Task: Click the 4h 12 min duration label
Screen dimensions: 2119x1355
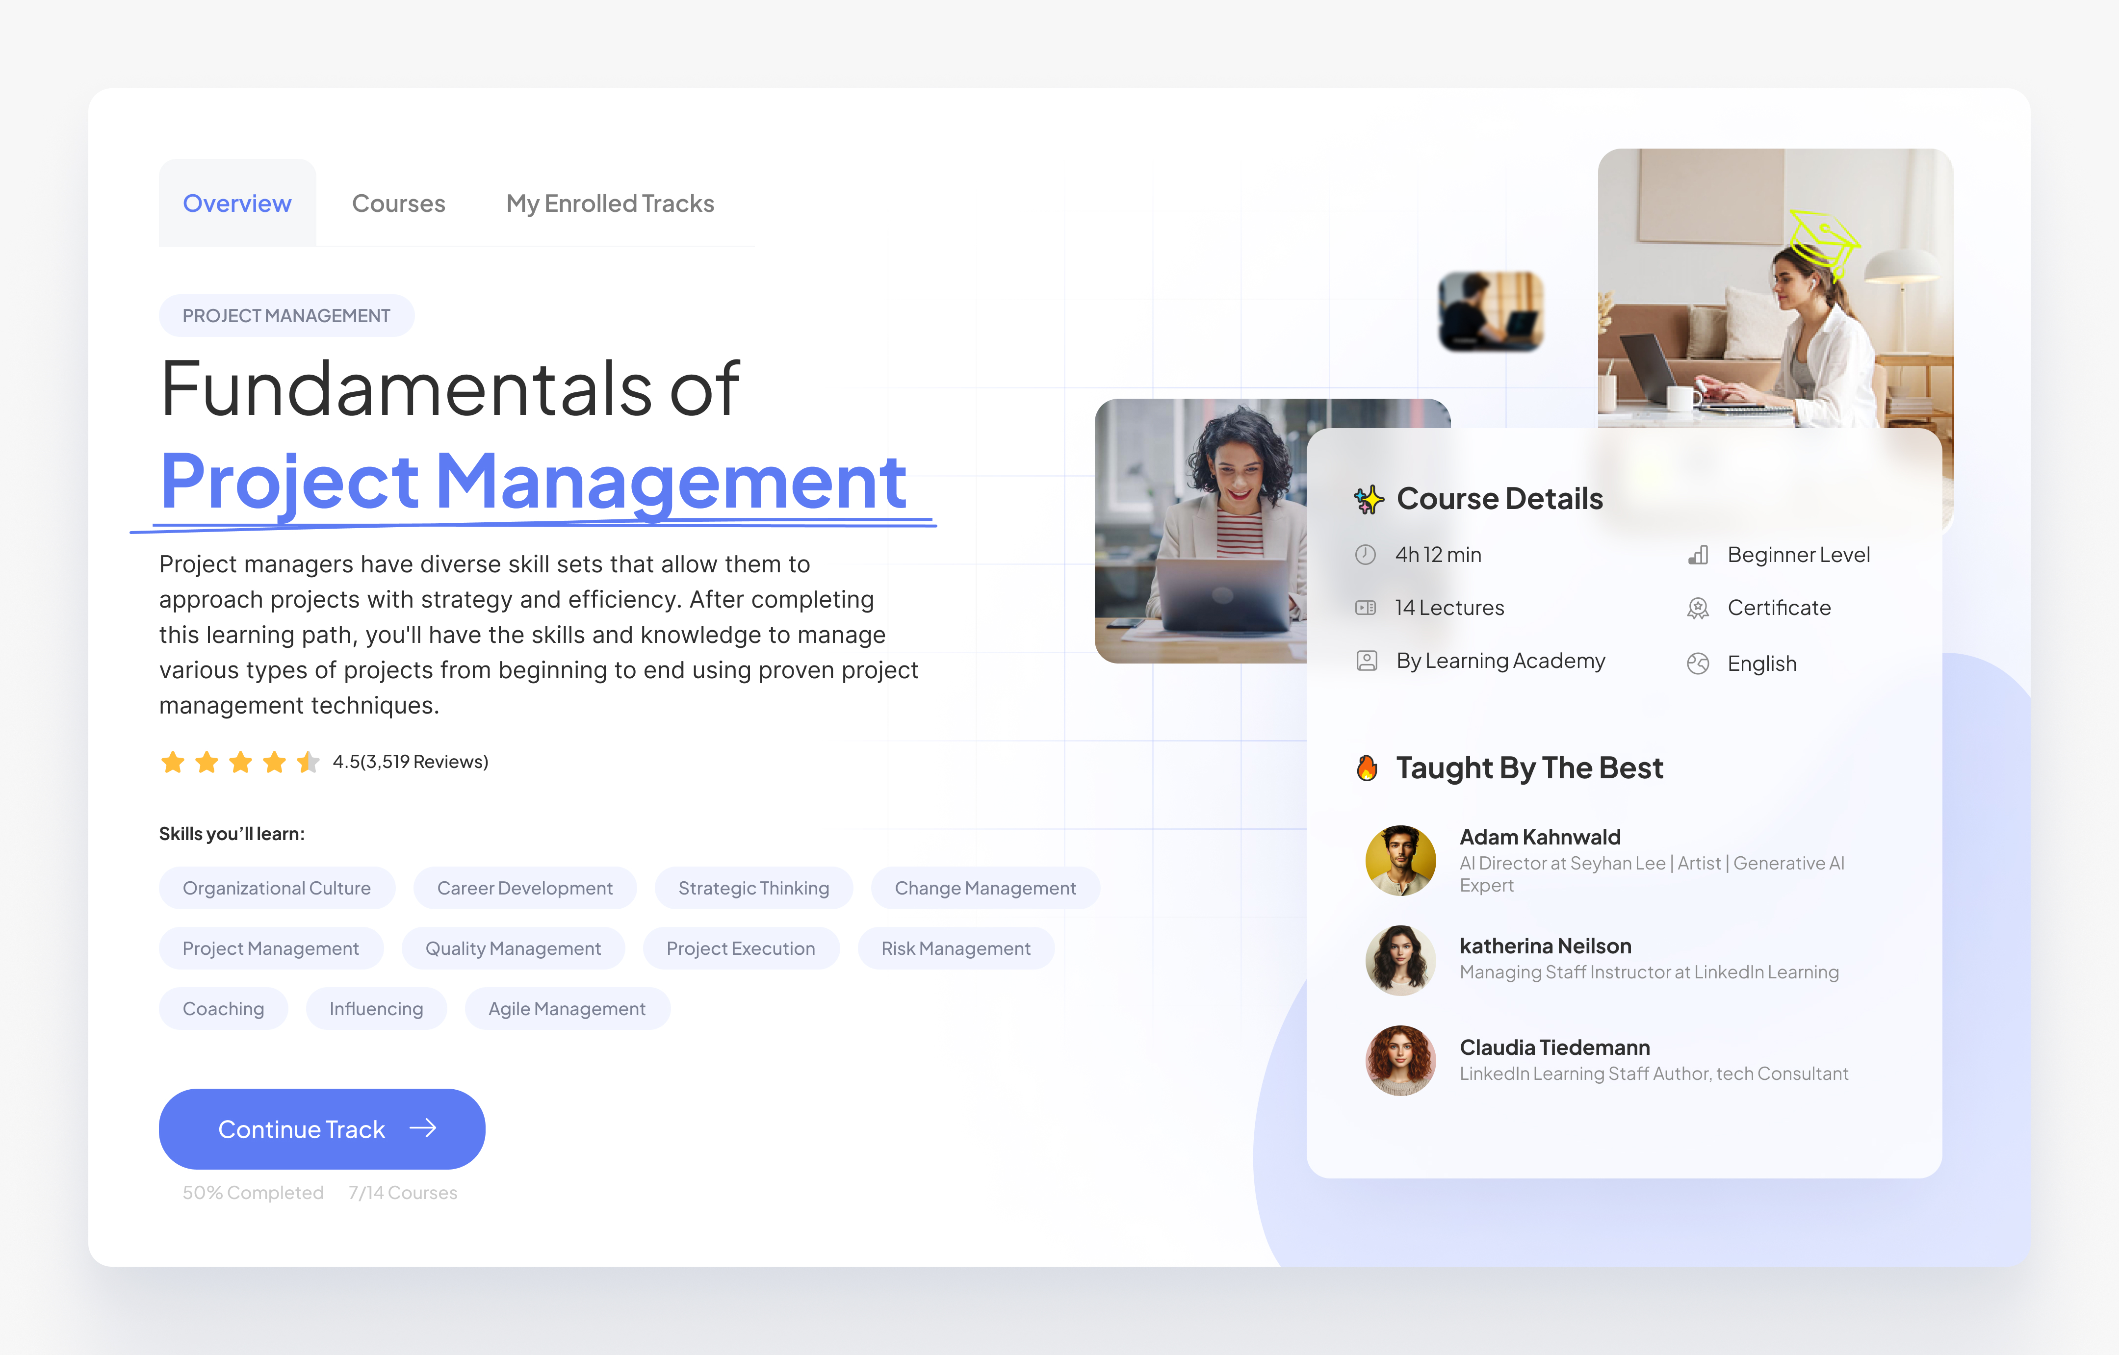Action: point(1438,554)
